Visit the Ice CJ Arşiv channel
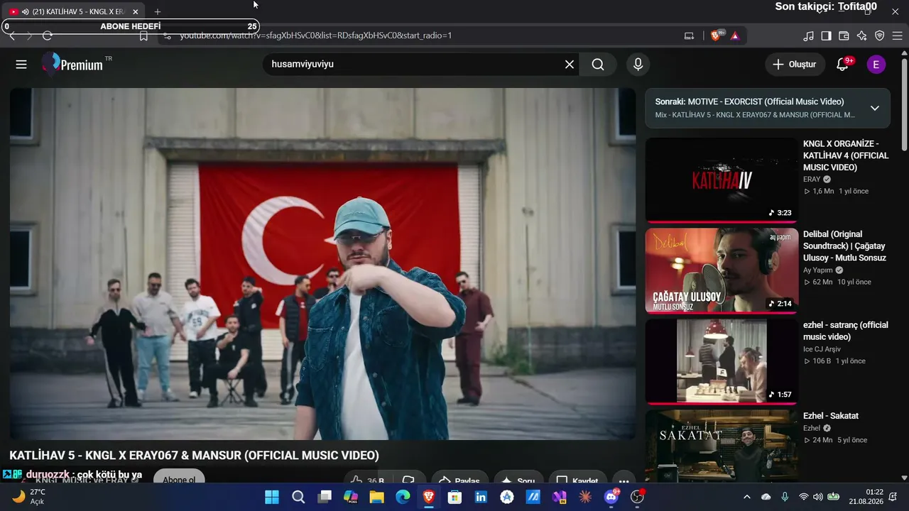The height and width of the screenshot is (511, 909). coord(822,349)
